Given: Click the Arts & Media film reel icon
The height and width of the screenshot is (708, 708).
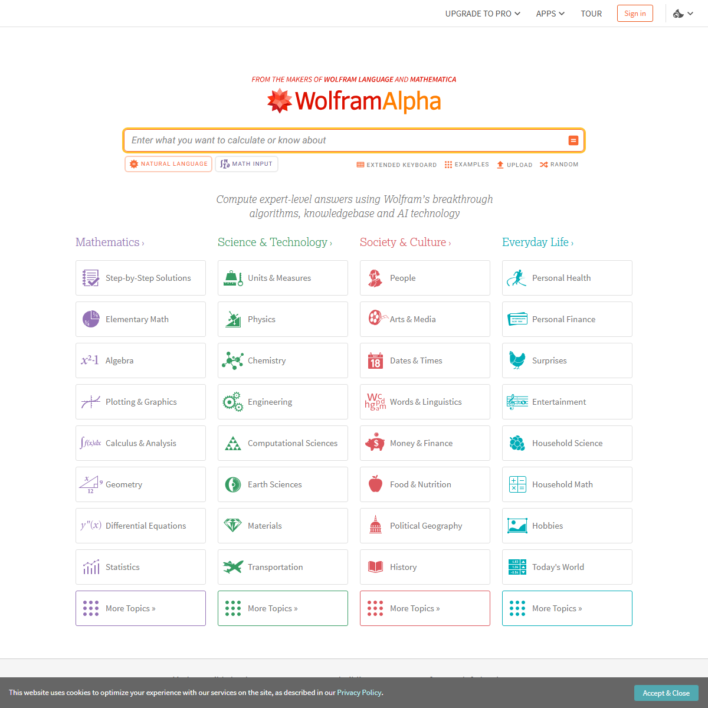Looking at the screenshot, I should [x=378, y=317].
